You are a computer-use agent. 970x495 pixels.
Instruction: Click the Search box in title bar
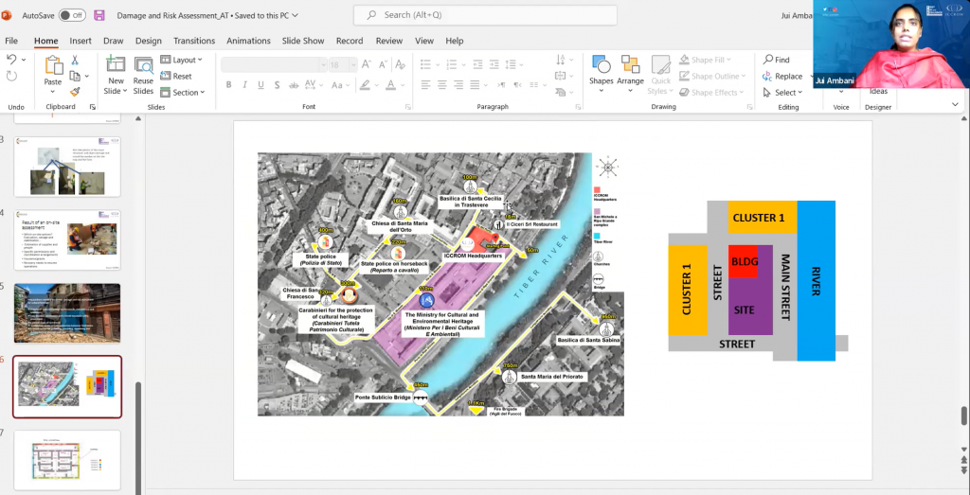click(x=485, y=15)
